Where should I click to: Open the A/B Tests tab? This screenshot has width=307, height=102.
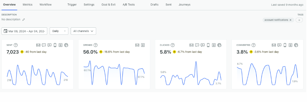pos(129,5)
